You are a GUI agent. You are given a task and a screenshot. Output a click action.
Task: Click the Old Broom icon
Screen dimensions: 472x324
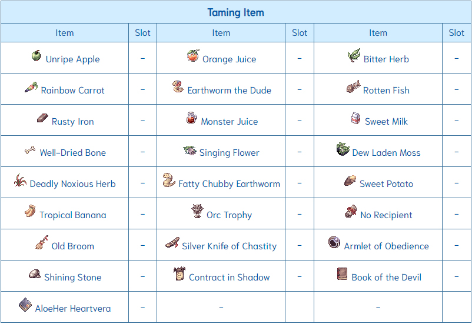(x=42, y=242)
